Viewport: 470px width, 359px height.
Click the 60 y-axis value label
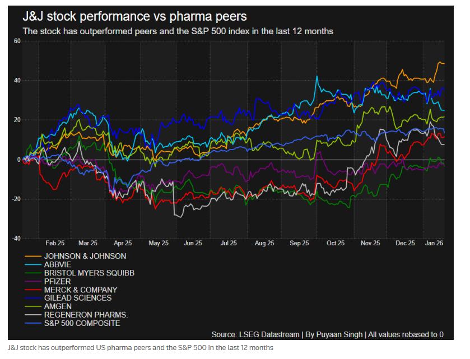point(17,41)
